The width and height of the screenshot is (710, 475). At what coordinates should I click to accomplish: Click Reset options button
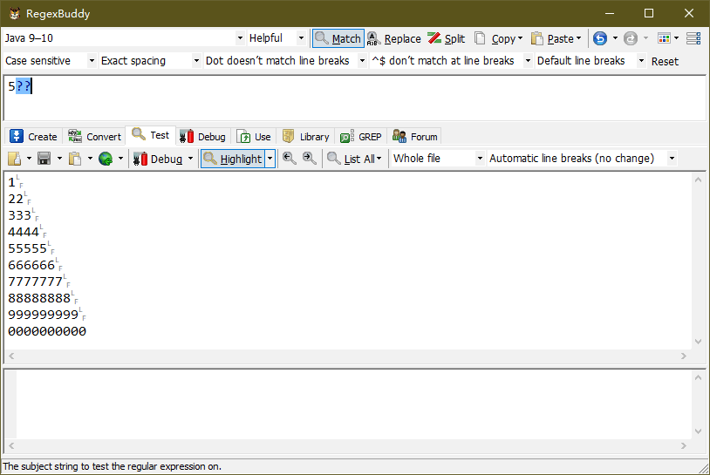click(x=665, y=61)
